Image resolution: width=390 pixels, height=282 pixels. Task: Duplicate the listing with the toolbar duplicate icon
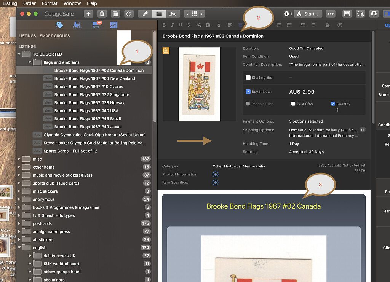tap(115, 14)
